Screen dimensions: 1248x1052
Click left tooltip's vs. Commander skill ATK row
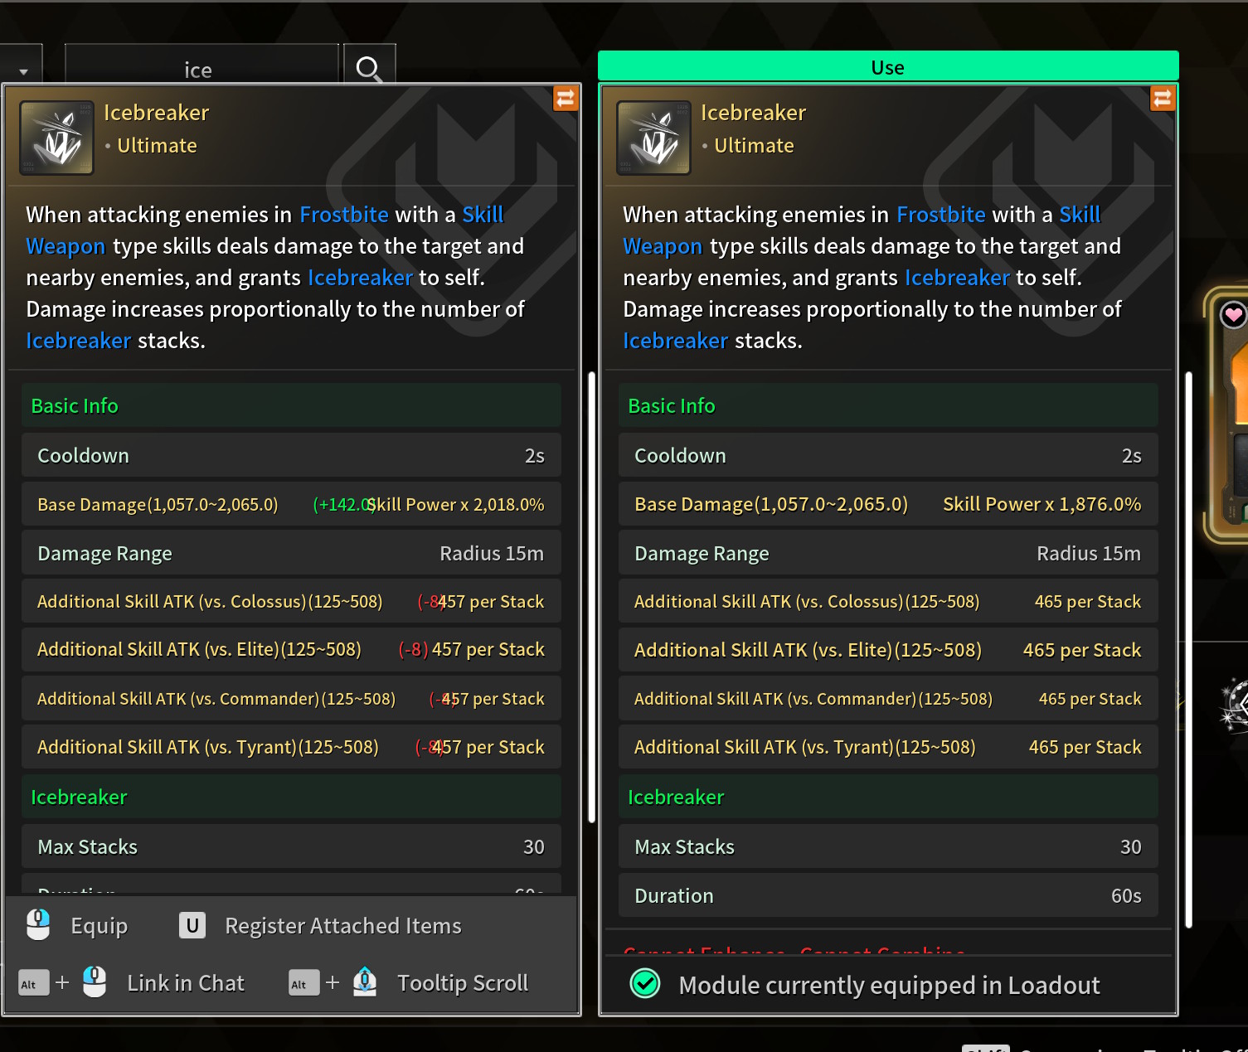coord(291,699)
